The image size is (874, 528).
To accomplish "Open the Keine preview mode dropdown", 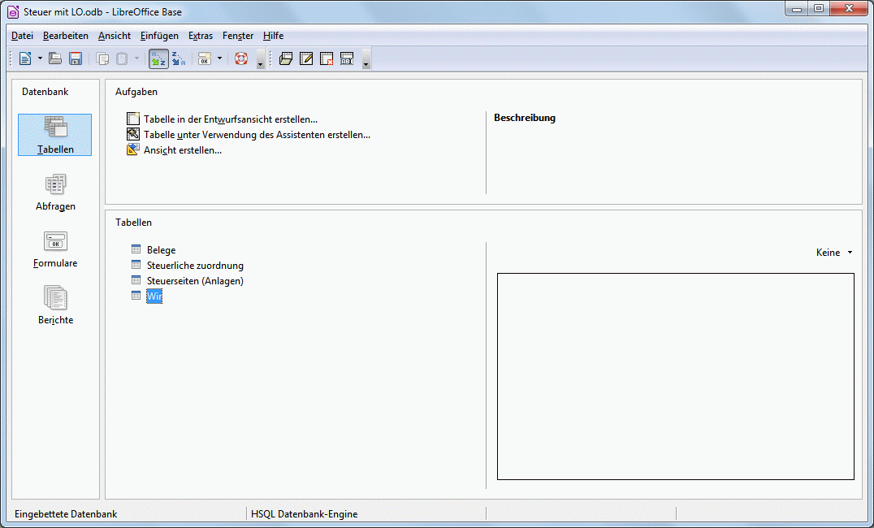I will [x=834, y=253].
